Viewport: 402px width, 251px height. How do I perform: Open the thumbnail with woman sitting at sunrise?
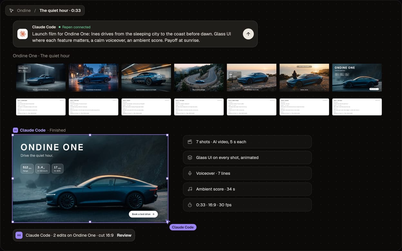(x=304, y=78)
